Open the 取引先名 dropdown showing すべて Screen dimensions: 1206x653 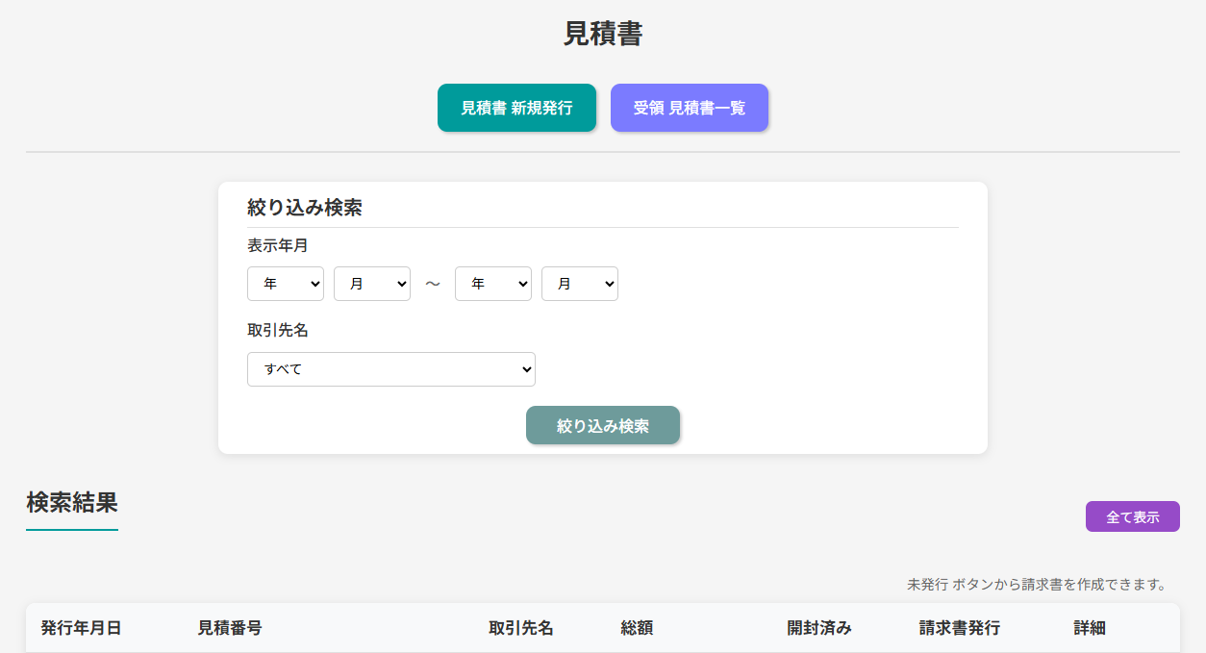point(391,369)
